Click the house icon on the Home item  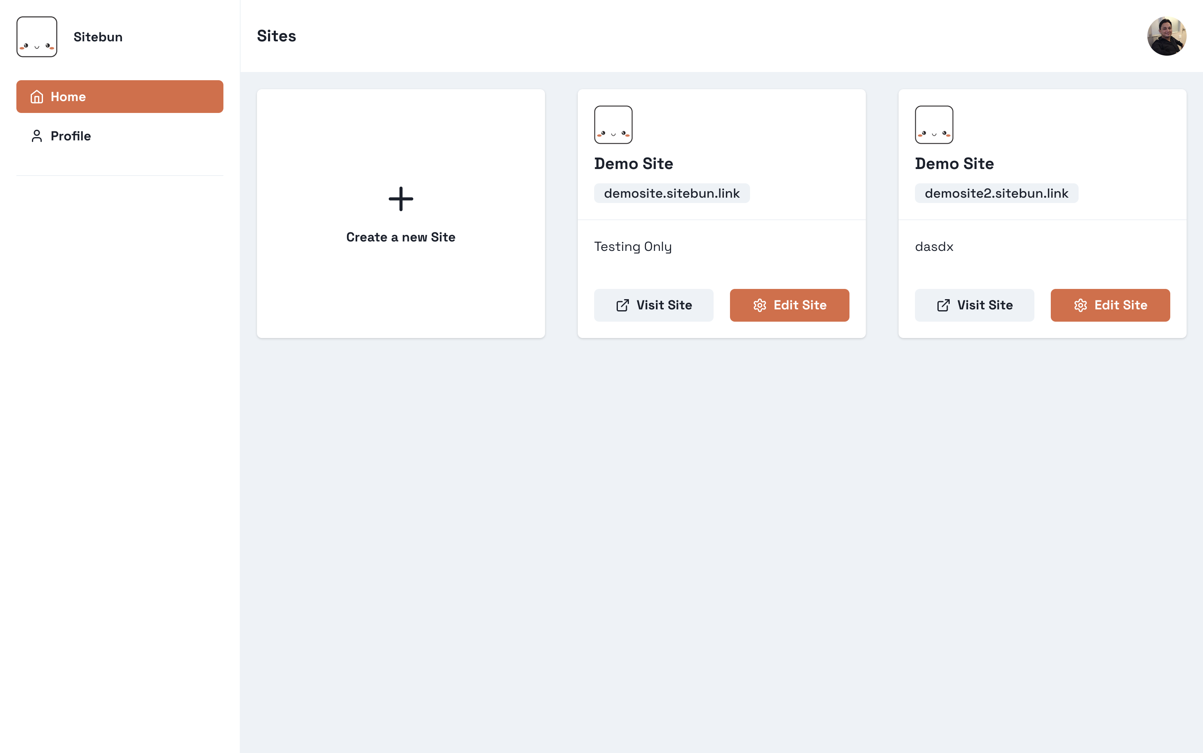coord(37,97)
